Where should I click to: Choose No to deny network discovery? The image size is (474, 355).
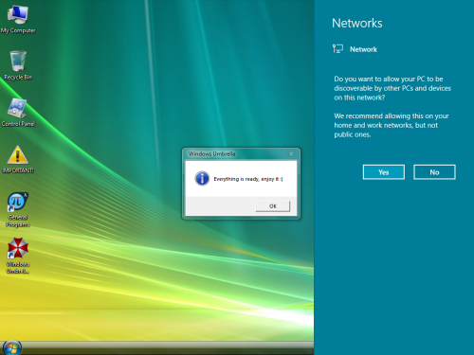(x=434, y=172)
